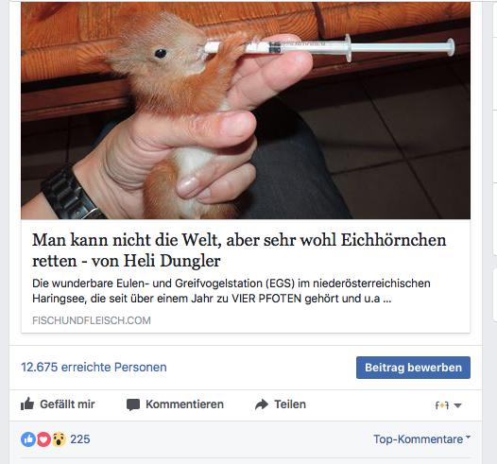Expand the Top-Kommentare sorting dropdown
Viewport: 497px width, 464px height.
click(468, 437)
